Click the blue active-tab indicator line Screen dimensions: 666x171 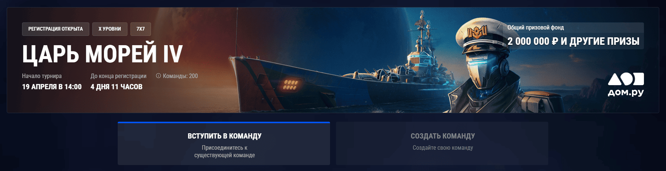point(224,122)
